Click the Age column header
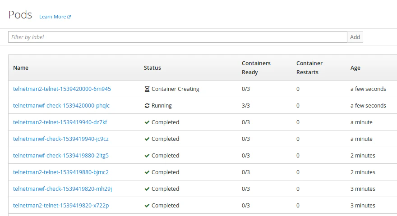Image resolution: width=397 pixels, height=216 pixels. pos(355,67)
